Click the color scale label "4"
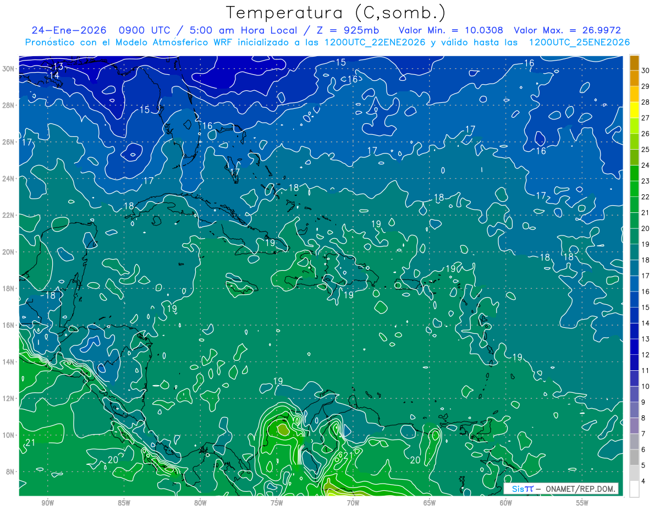The height and width of the screenshot is (510, 660). click(x=643, y=481)
